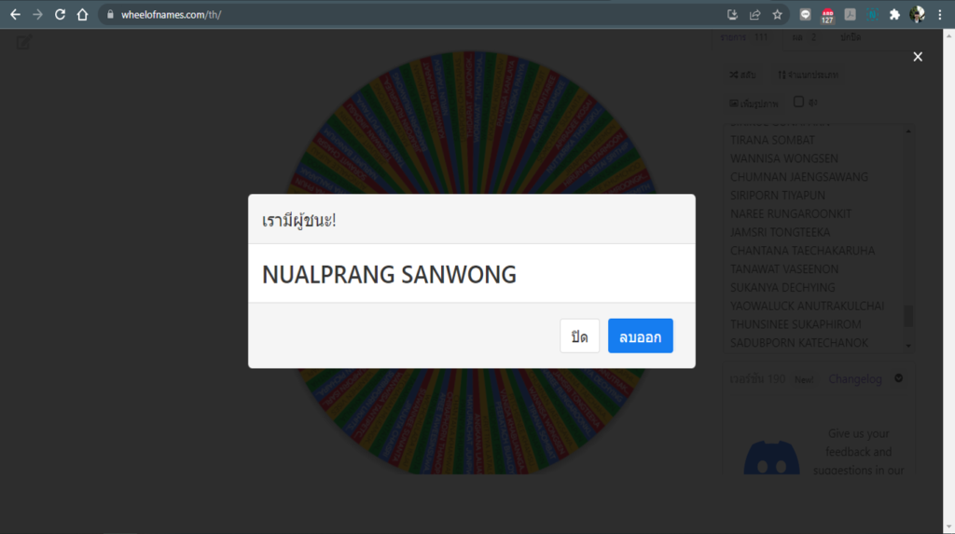955x534 pixels.
Task: Expand the Changelog chevron arrow
Action: click(x=898, y=378)
